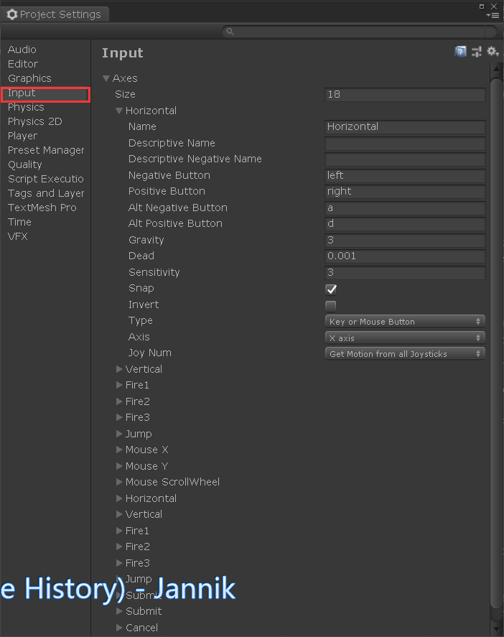The image size is (504, 637).
Task: Open the Time settings category
Action: click(x=19, y=222)
